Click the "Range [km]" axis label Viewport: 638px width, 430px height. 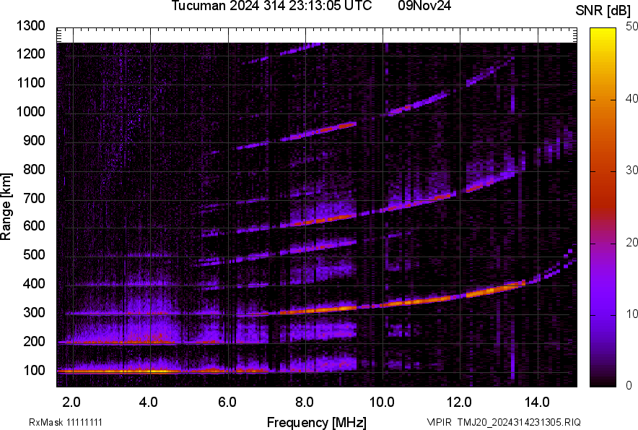6,207
